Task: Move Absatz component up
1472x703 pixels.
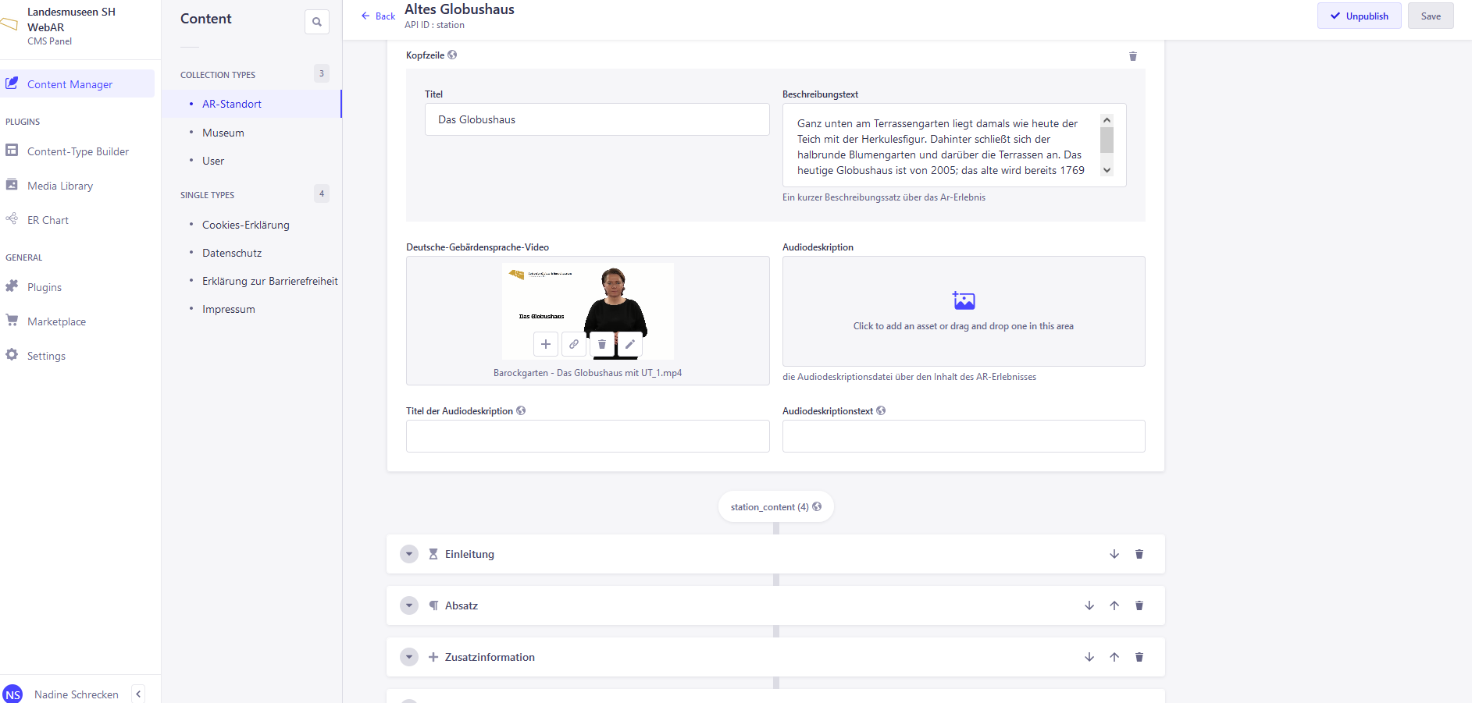Action: point(1114,605)
